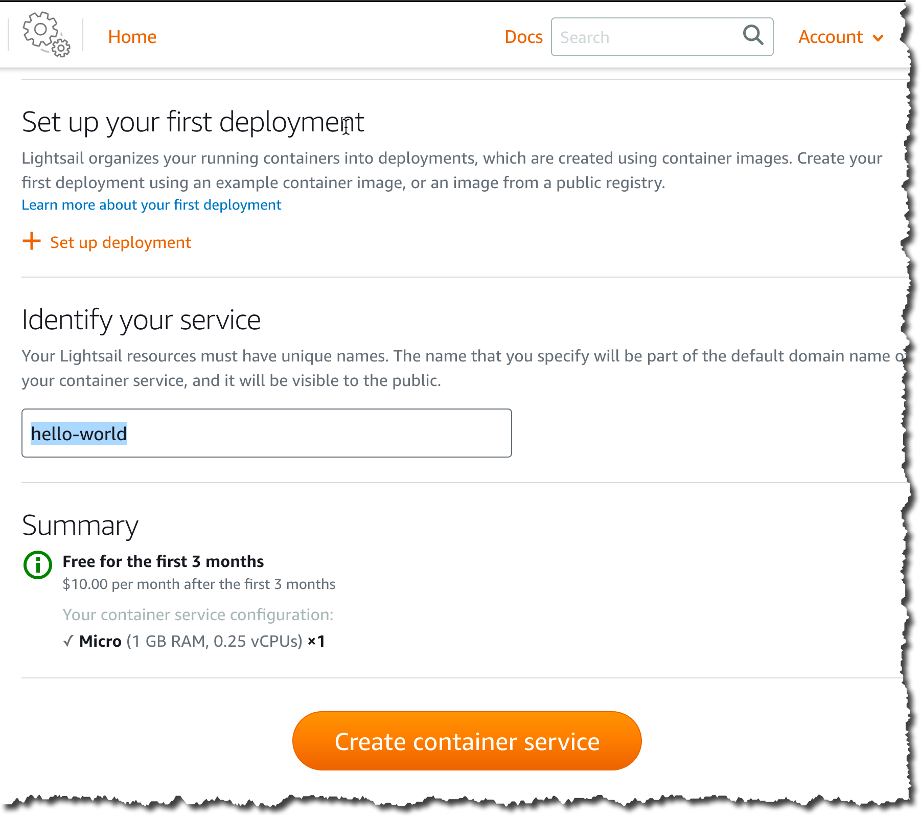
Task: Click the Summary heading
Action: (x=80, y=526)
